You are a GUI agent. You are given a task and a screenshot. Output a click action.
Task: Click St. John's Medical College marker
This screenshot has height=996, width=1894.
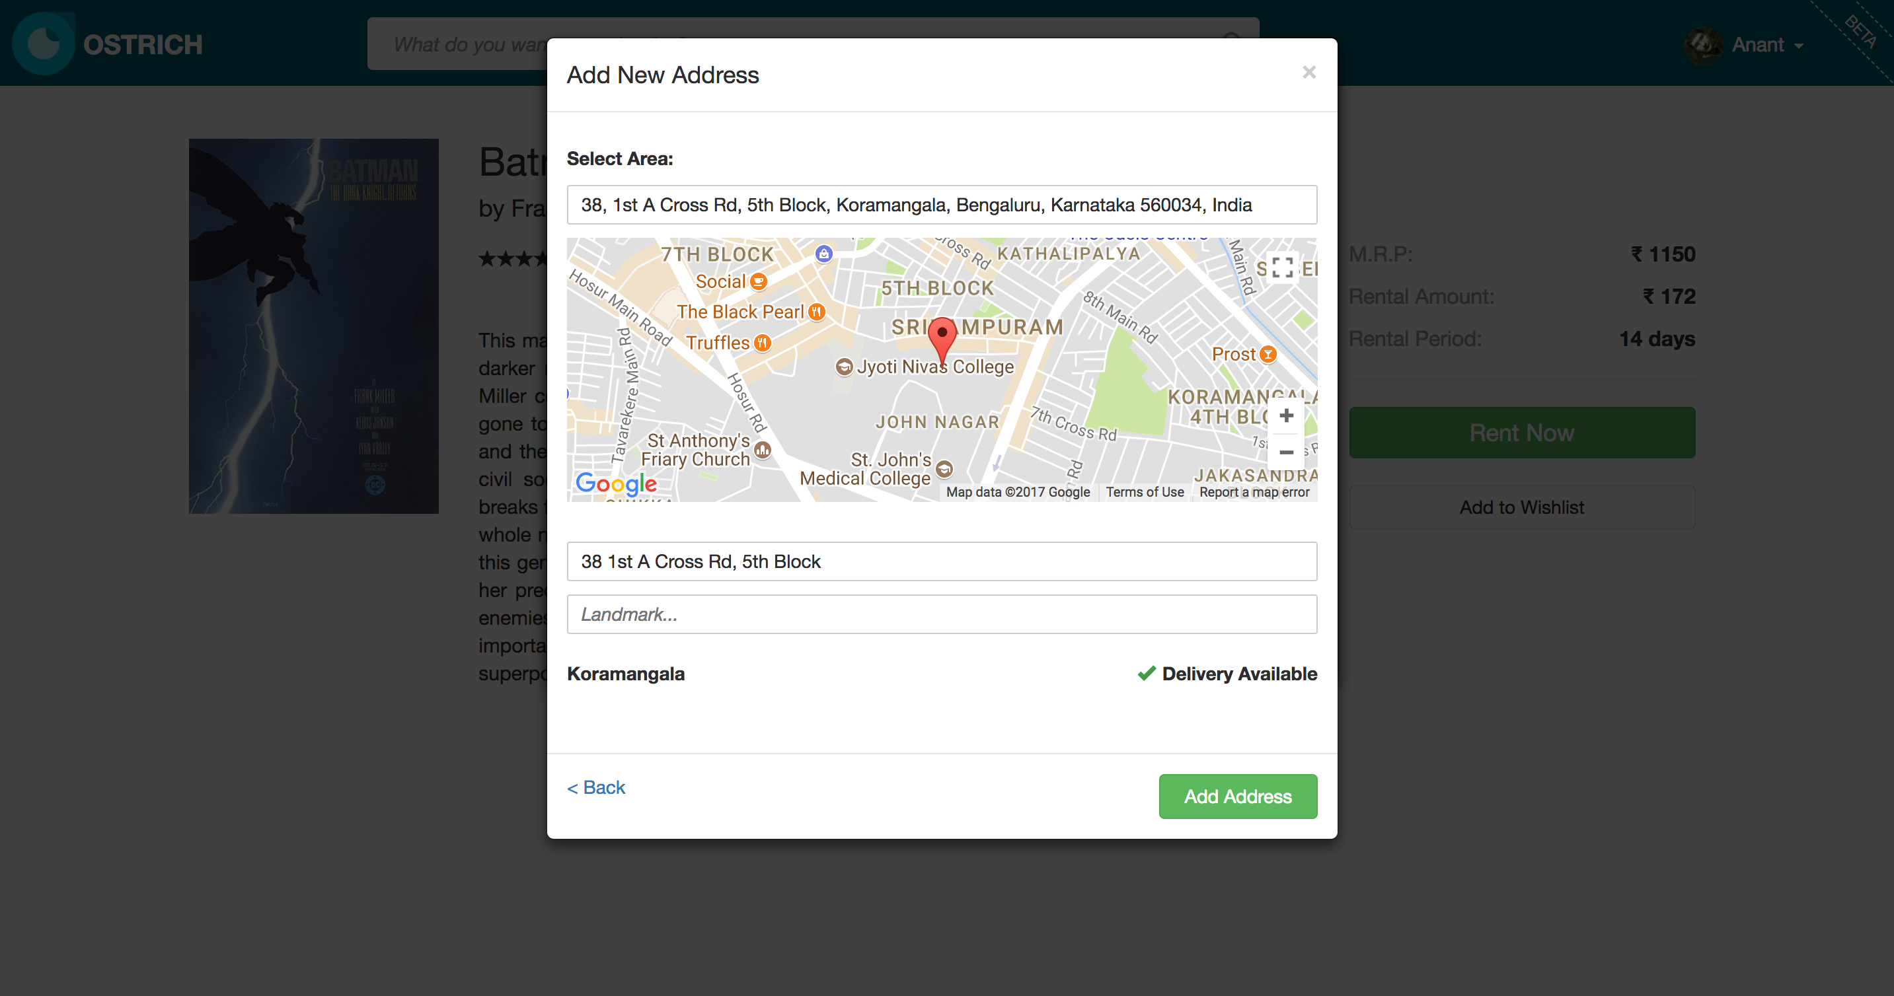tap(944, 468)
